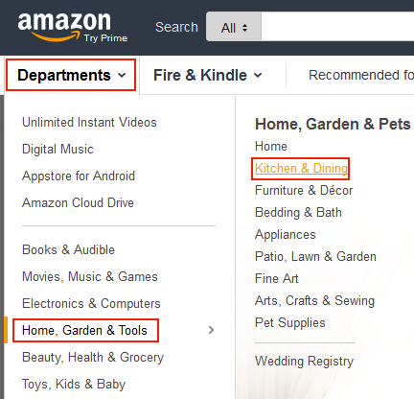Open the Wedding Registry link
The height and width of the screenshot is (399, 414).
(x=305, y=362)
